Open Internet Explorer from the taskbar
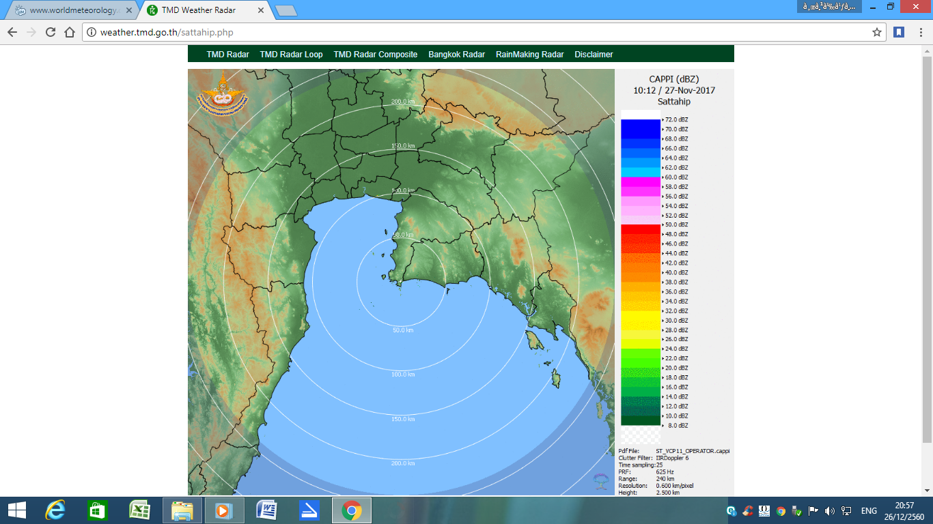933x524 pixels. 55,510
